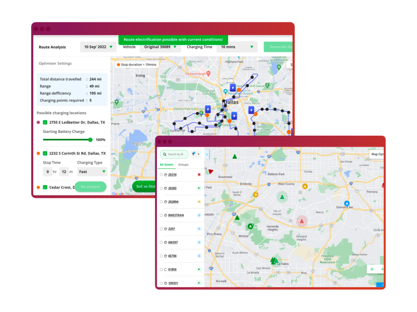
Task: Check the box for asset 2207
Action: [161, 229]
